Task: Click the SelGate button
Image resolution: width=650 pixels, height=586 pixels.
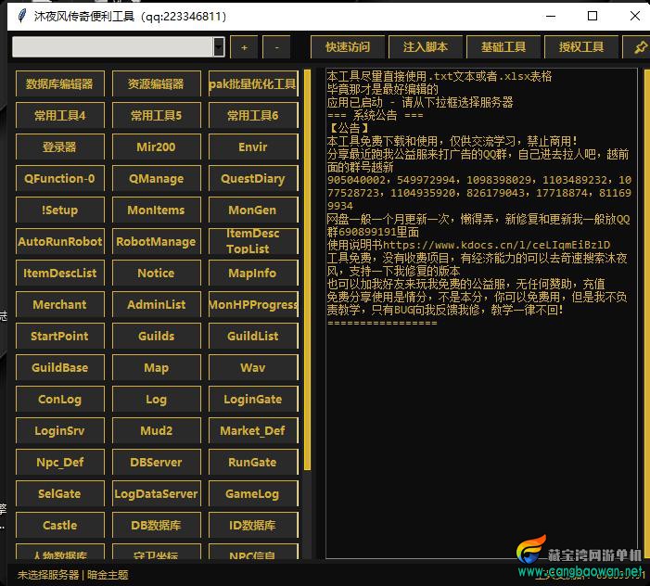Action: click(59, 493)
